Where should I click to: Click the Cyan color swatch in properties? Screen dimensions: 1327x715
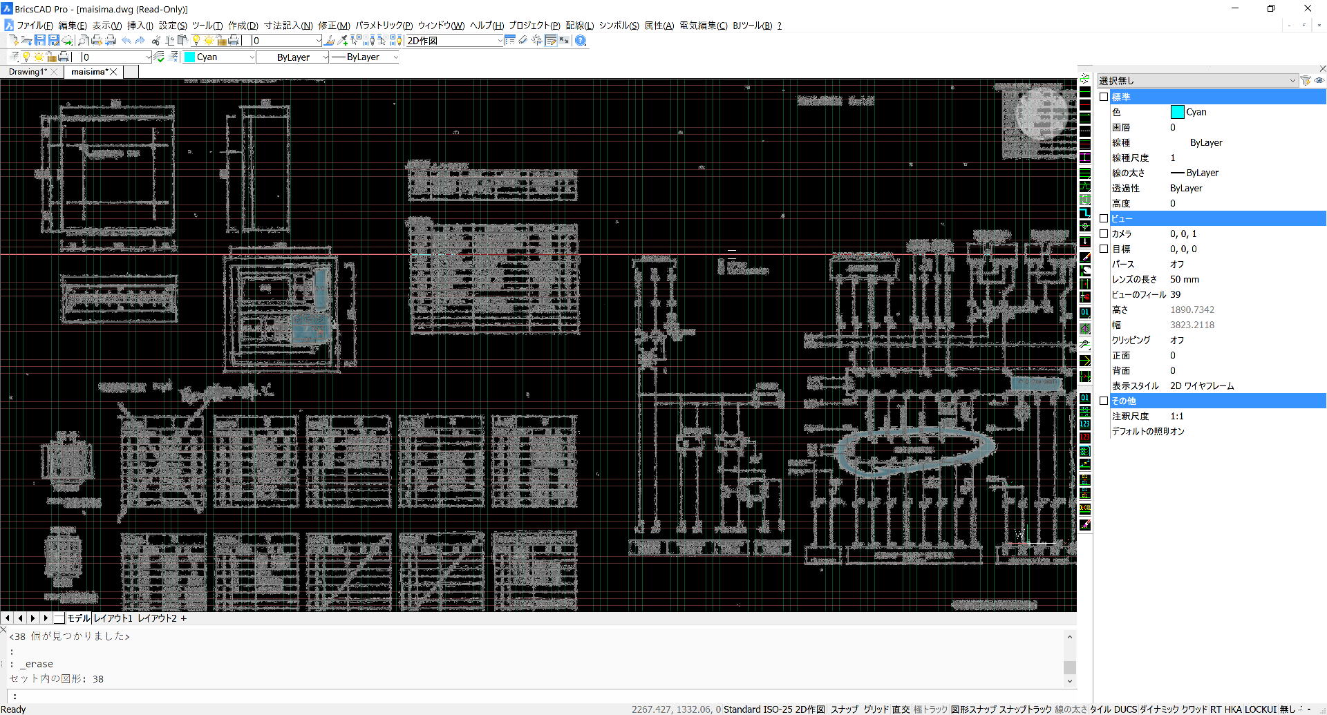coord(1177,112)
